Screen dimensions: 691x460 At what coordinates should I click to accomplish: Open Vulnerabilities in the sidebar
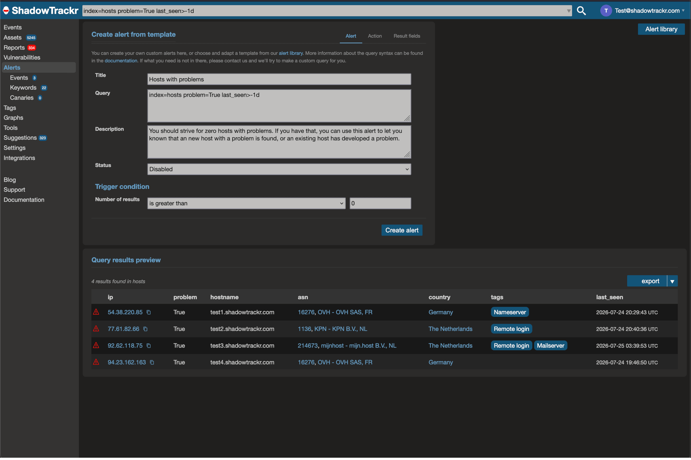tap(22, 57)
